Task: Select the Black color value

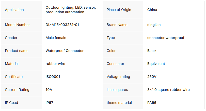Action: 152,51
